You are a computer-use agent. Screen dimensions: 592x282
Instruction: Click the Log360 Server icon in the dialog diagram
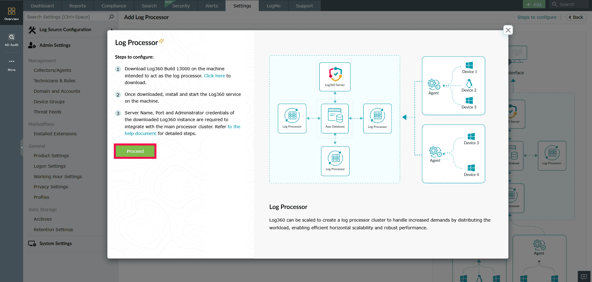coord(335,74)
